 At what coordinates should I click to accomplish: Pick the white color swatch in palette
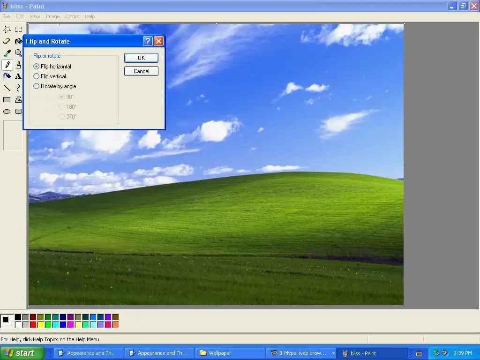[x=18, y=324]
